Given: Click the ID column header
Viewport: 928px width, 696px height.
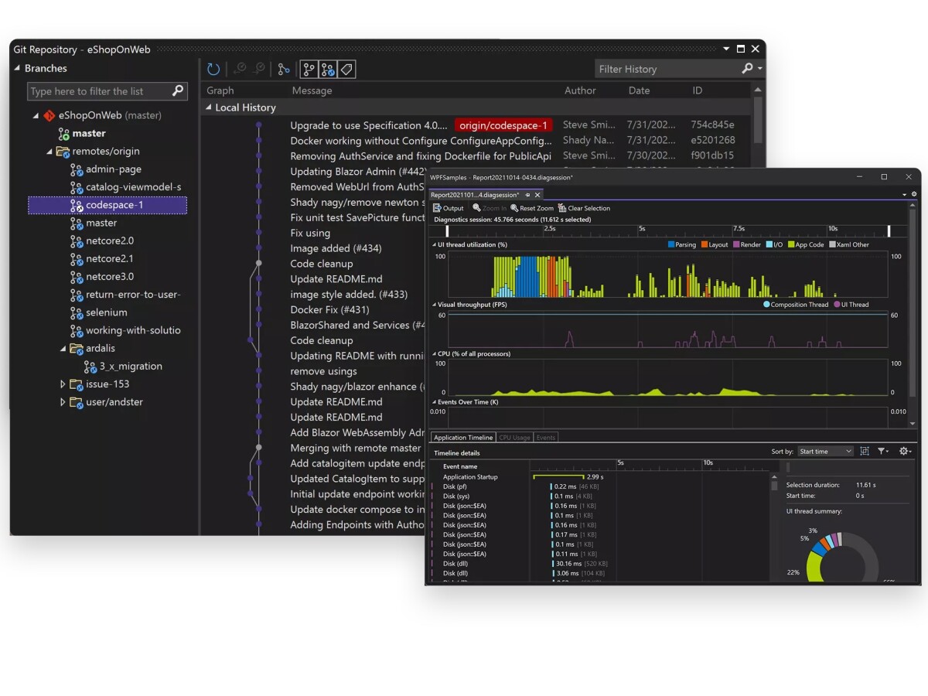Looking at the screenshot, I should [x=698, y=90].
